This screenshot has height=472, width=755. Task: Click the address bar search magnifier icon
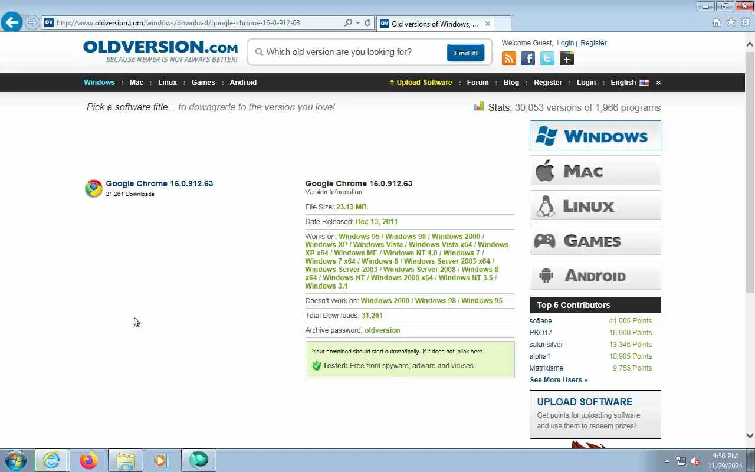point(348,23)
